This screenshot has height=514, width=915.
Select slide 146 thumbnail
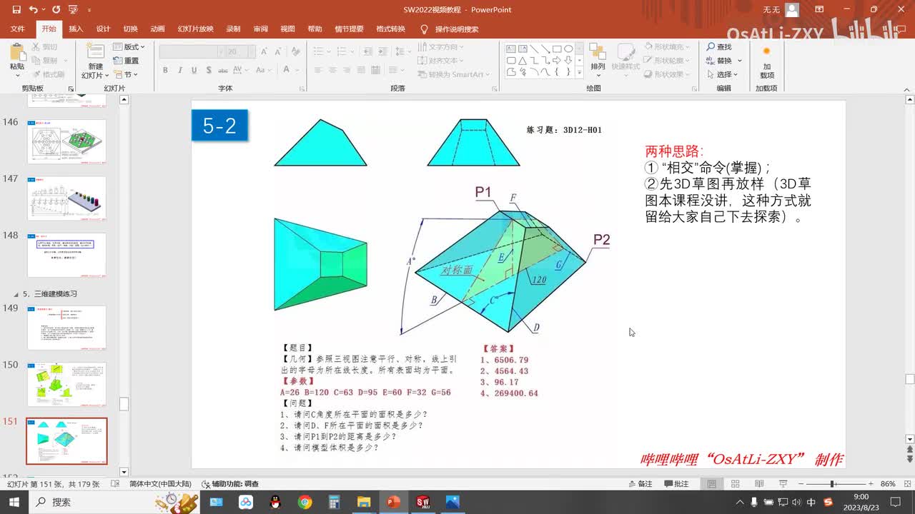pyautogui.click(x=66, y=141)
